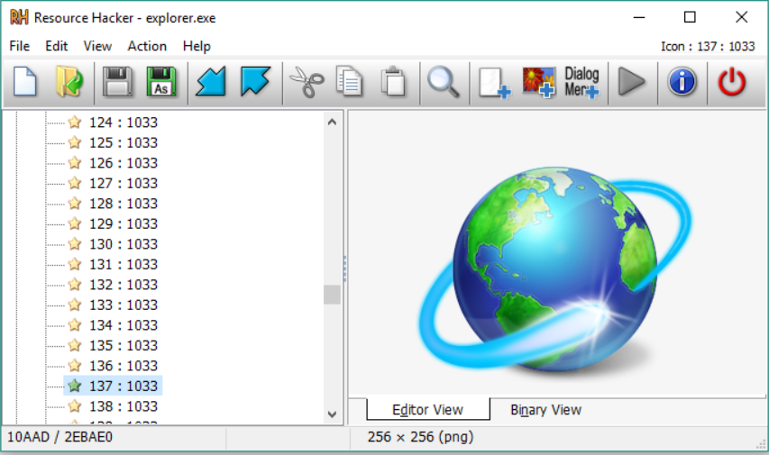Open the File menu
Image resolution: width=769 pixels, height=455 pixels.
point(20,46)
